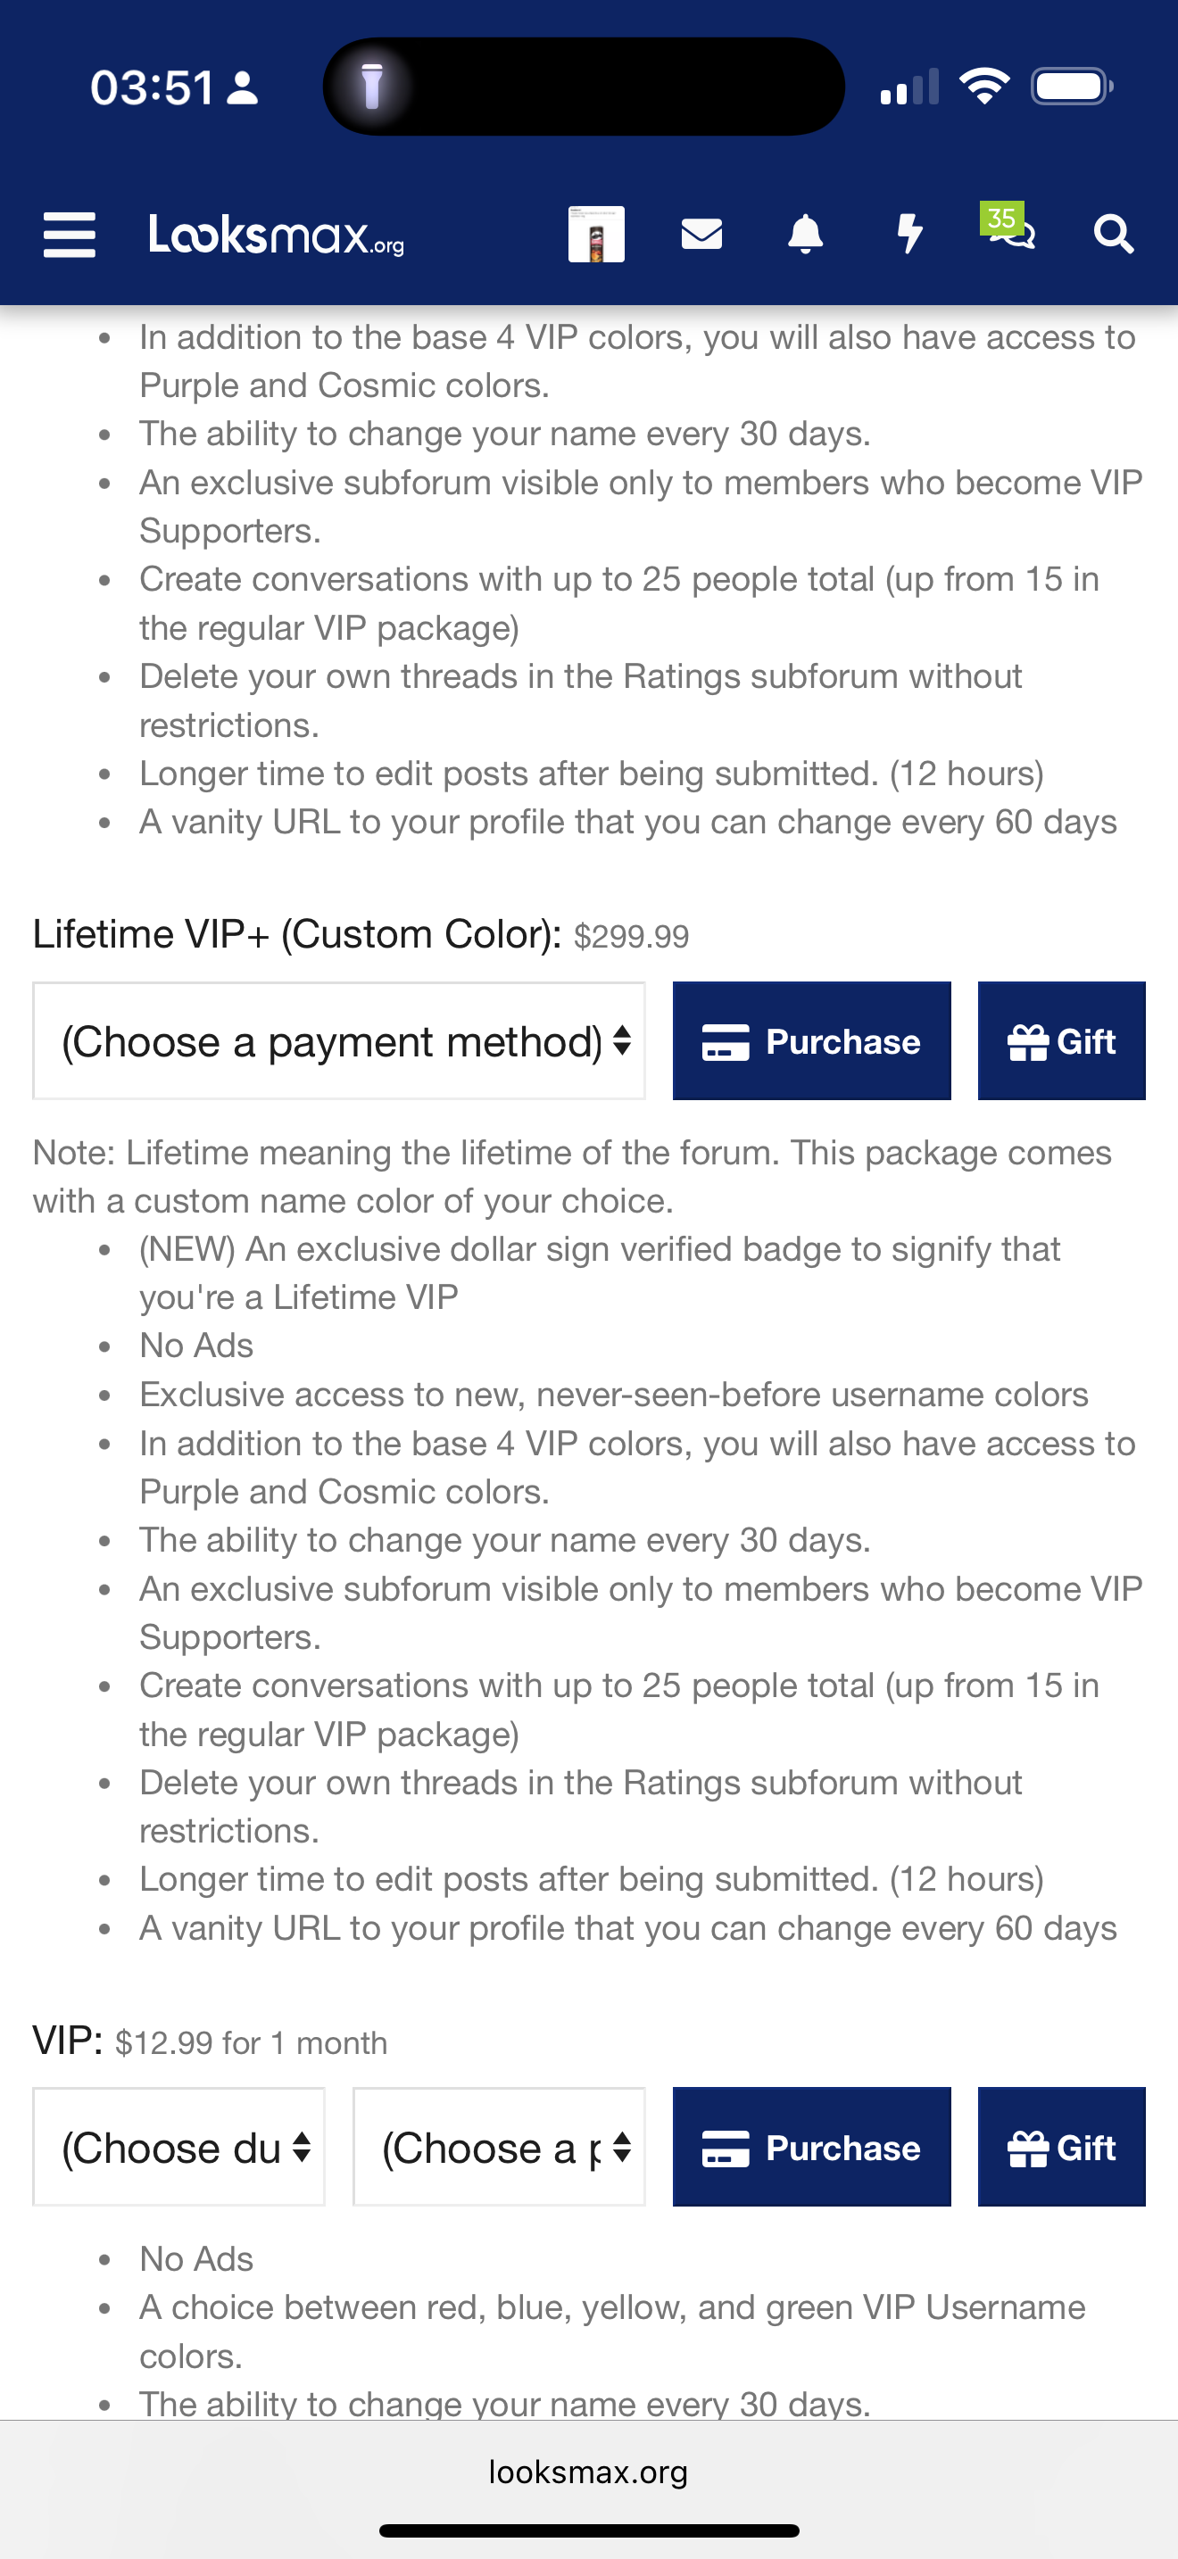Open the user avatar profile thumbnail
Screen dimensions: 1178x2559
pyautogui.click(x=596, y=235)
